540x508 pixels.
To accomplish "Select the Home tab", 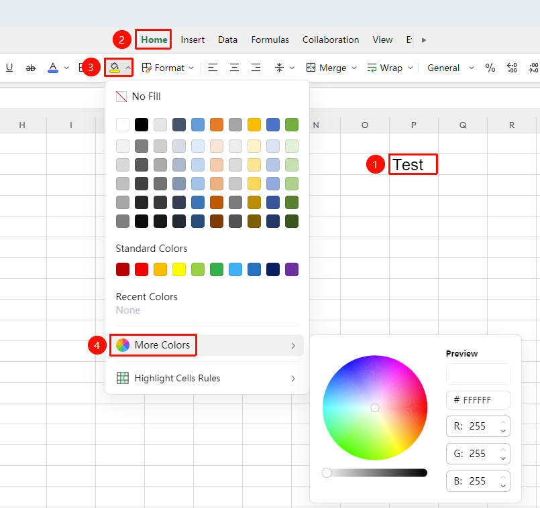I will point(154,40).
